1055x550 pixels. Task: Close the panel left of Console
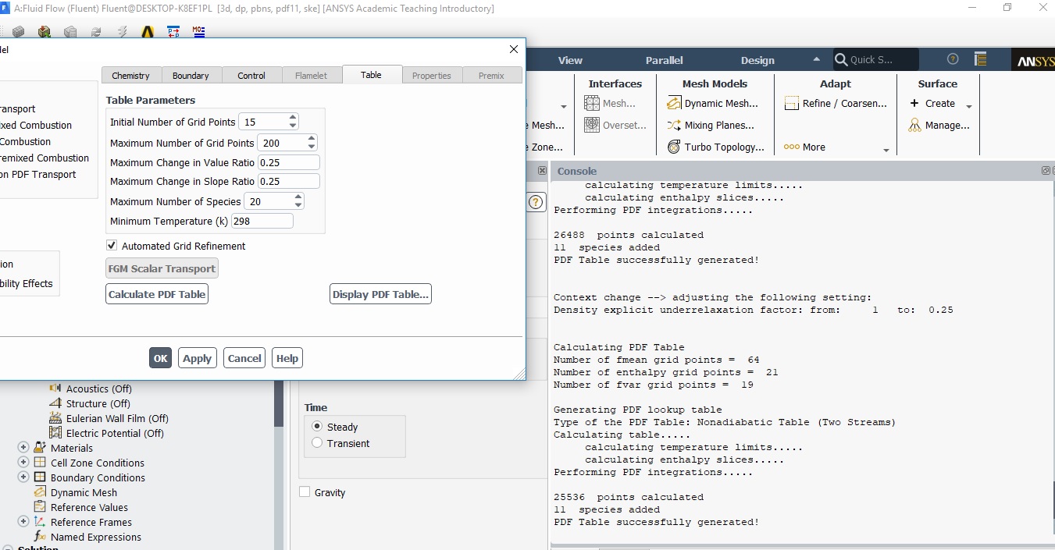coord(542,170)
